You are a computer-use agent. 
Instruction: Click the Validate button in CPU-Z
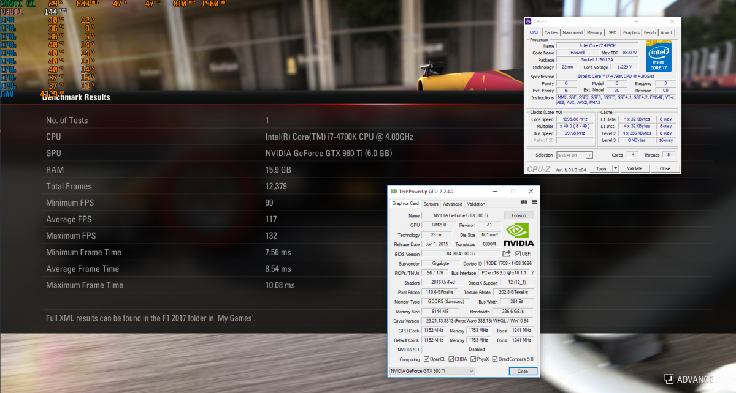[x=635, y=168]
